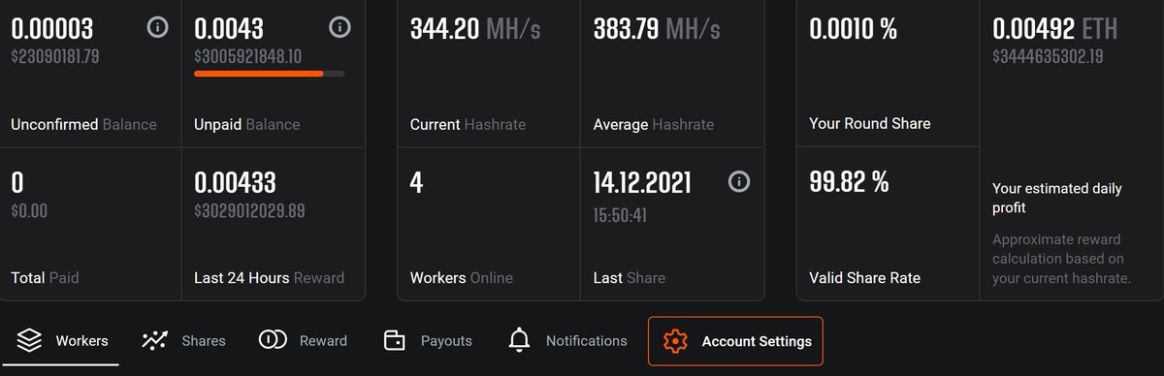Go to the Payouts tab

point(428,340)
